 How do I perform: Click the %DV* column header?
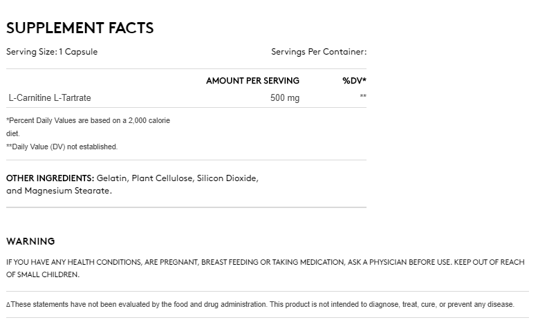pos(354,81)
